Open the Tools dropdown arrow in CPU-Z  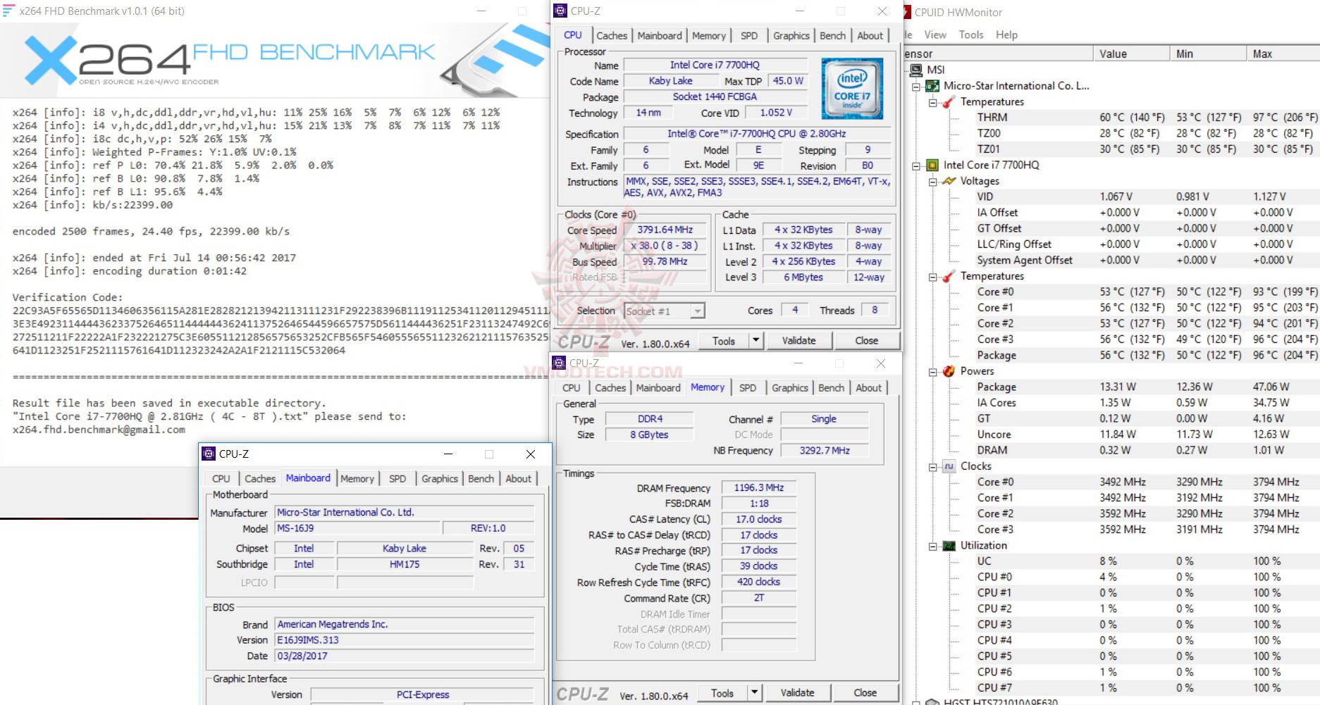pyautogui.click(x=755, y=340)
